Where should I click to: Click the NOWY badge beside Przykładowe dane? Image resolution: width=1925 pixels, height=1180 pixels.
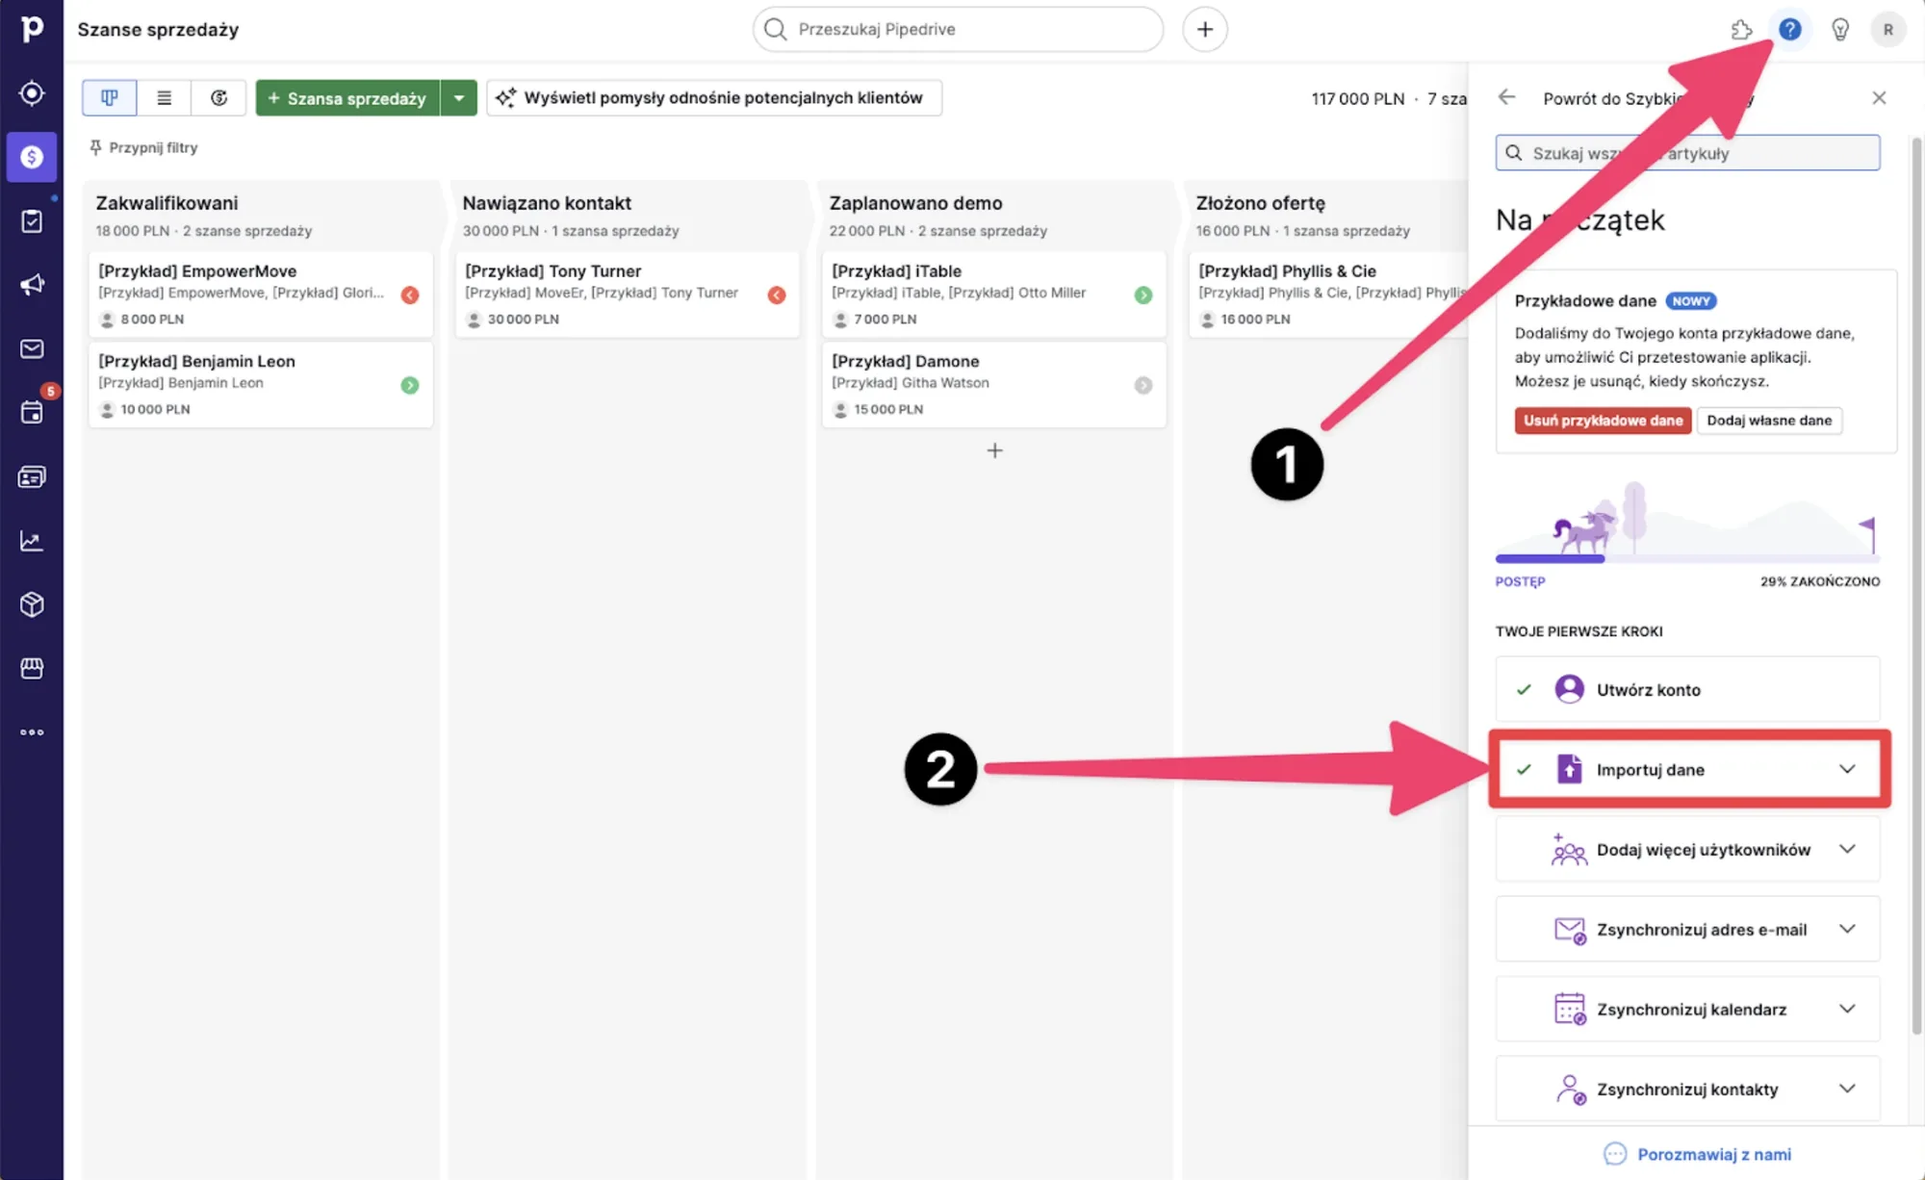pos(1691,301)
